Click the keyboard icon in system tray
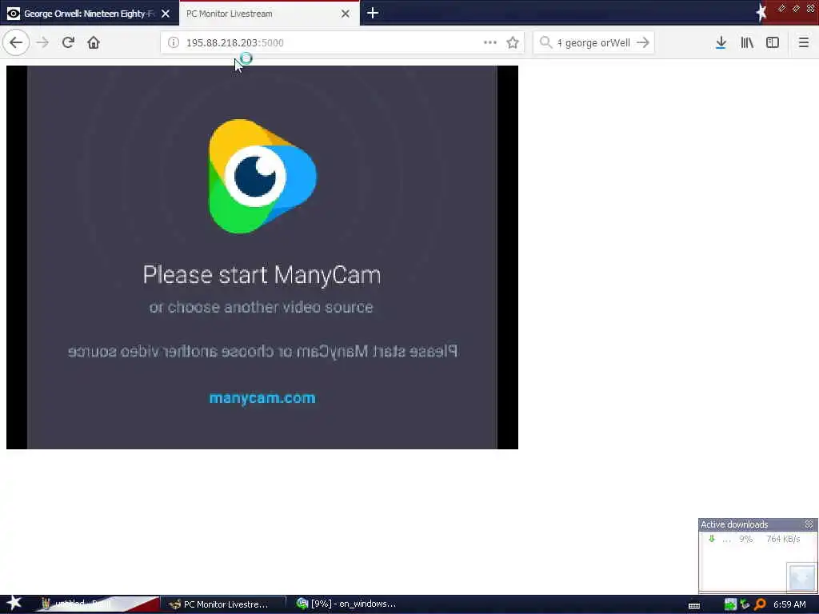This screenshot has width=819, height=614. click(694, 606)
